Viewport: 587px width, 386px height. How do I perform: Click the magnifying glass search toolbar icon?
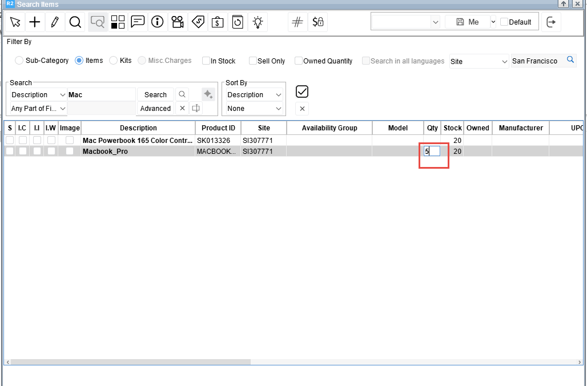(75, 22)
